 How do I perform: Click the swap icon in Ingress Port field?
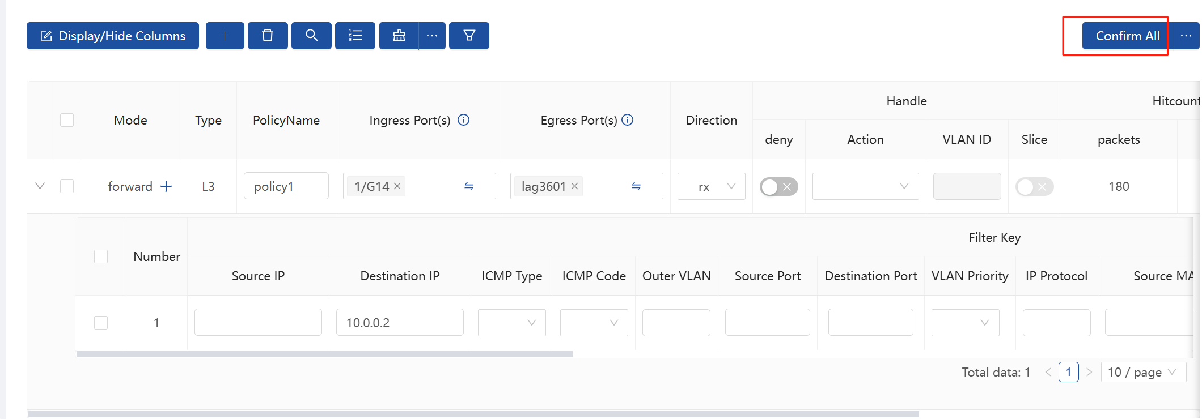click(469, 186)
